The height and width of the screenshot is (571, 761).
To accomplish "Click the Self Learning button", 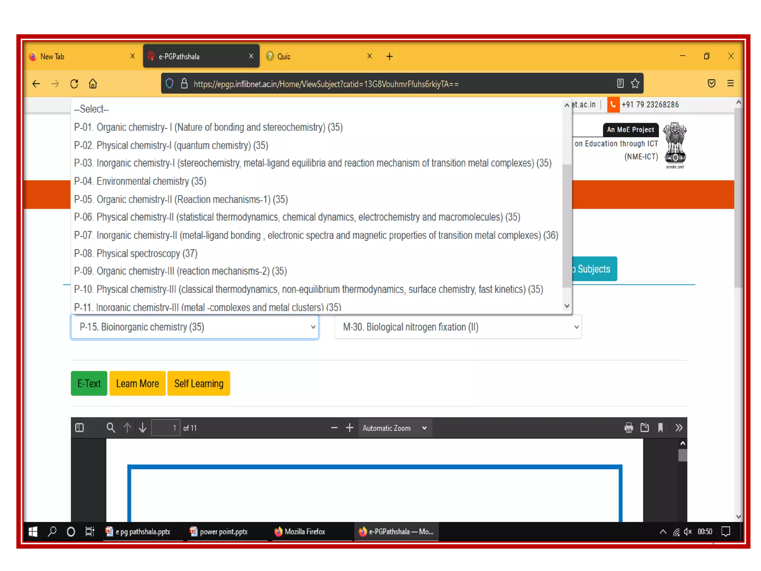I will (x=198, y=383).
